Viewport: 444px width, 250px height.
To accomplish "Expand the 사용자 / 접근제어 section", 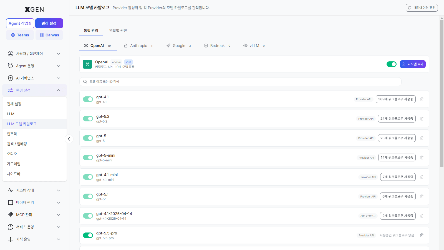I will [x=59, y=54].
